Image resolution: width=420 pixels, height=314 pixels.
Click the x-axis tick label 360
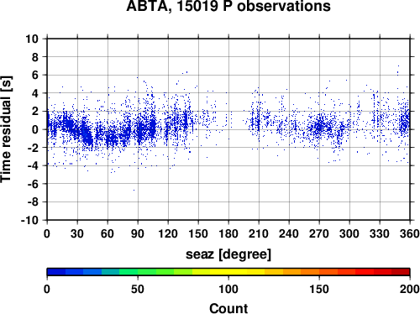pos(410,233)
